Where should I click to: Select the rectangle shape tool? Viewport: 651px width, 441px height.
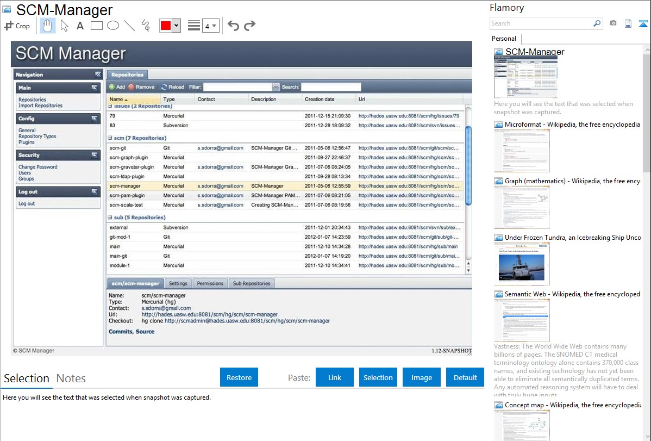coord(96,26)
